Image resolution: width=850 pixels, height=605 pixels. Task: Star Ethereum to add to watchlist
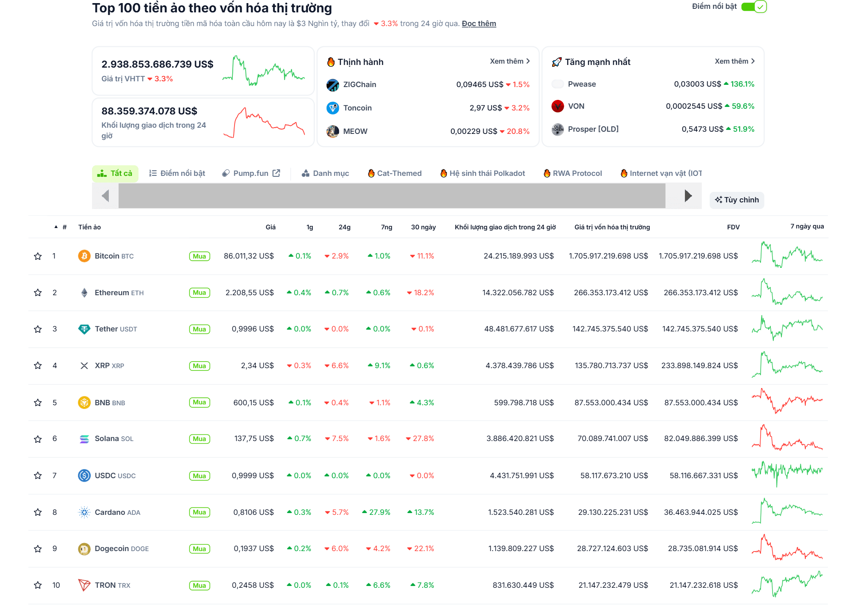point(38,293)
